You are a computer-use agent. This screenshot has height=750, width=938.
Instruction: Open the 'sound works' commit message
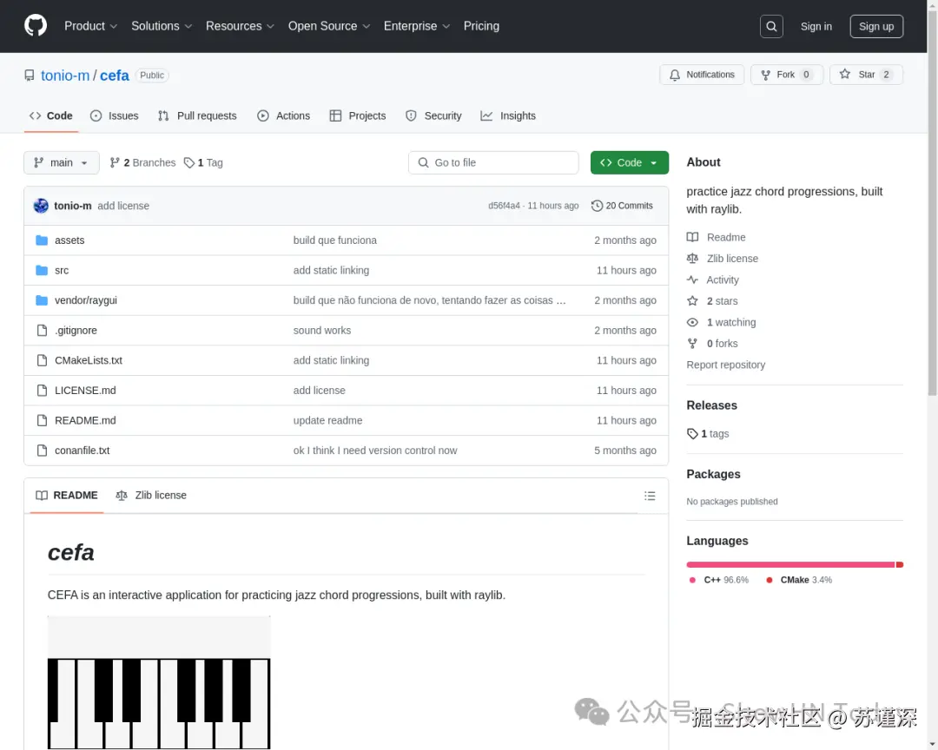pos(322,330)
